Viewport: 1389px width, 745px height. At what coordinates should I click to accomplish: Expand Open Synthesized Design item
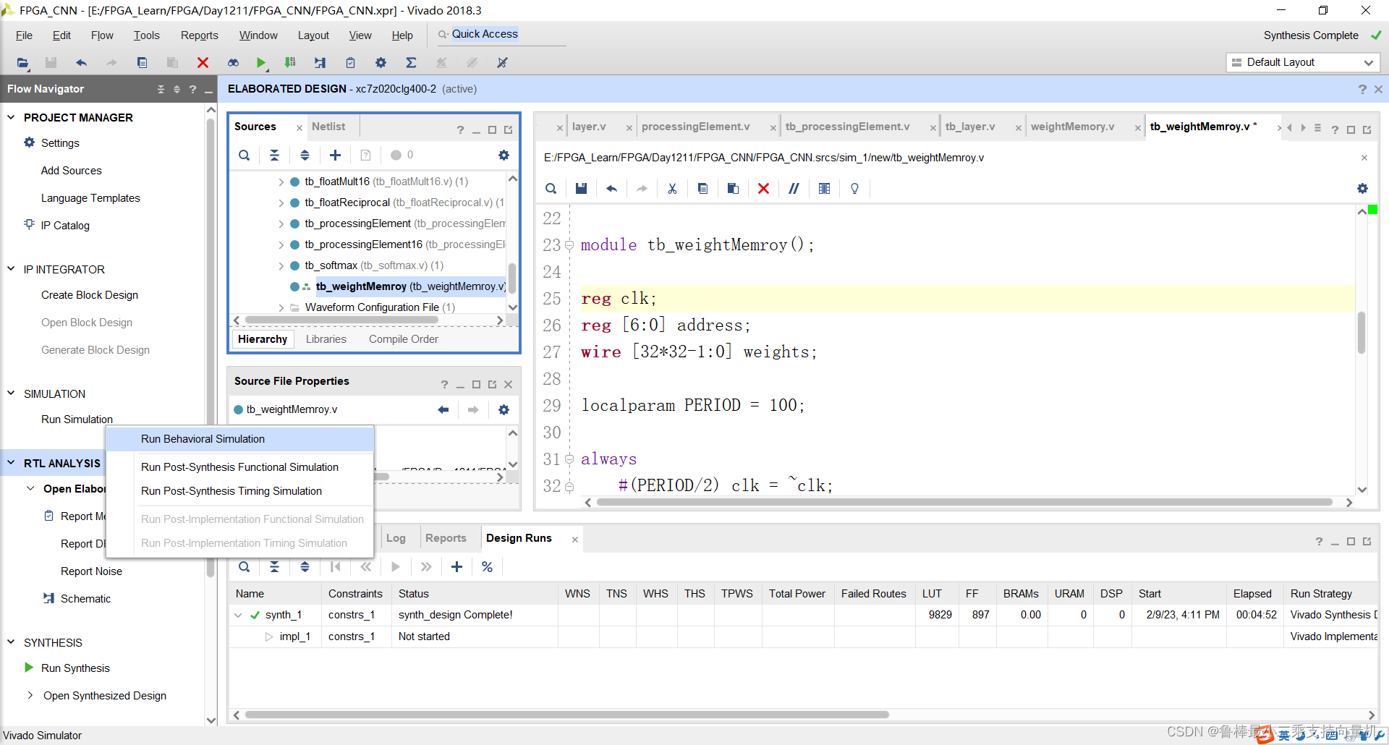coord(30,695)
